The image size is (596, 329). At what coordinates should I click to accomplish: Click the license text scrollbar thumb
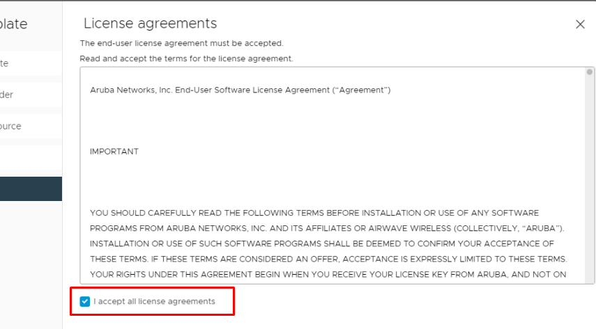point(590,72)
